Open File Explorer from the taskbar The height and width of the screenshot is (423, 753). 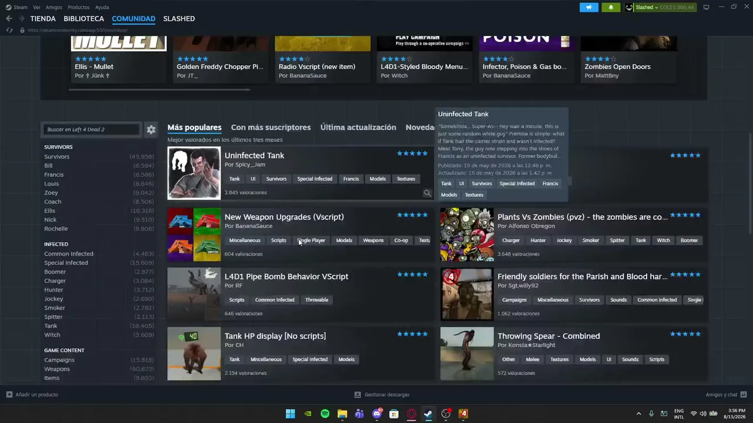[342, 414]
